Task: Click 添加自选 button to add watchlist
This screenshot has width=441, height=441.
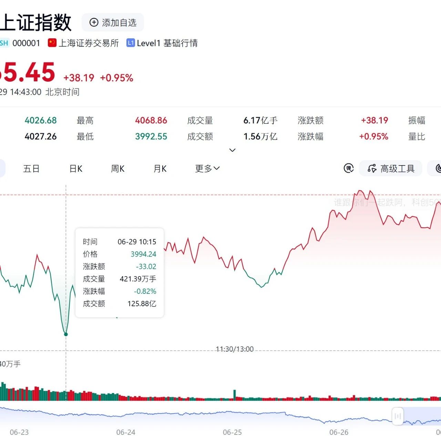Action: (x=113, y=22)
